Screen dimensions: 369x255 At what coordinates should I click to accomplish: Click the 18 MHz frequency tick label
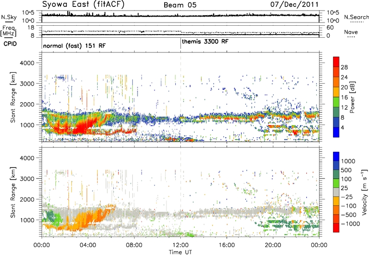31,28
